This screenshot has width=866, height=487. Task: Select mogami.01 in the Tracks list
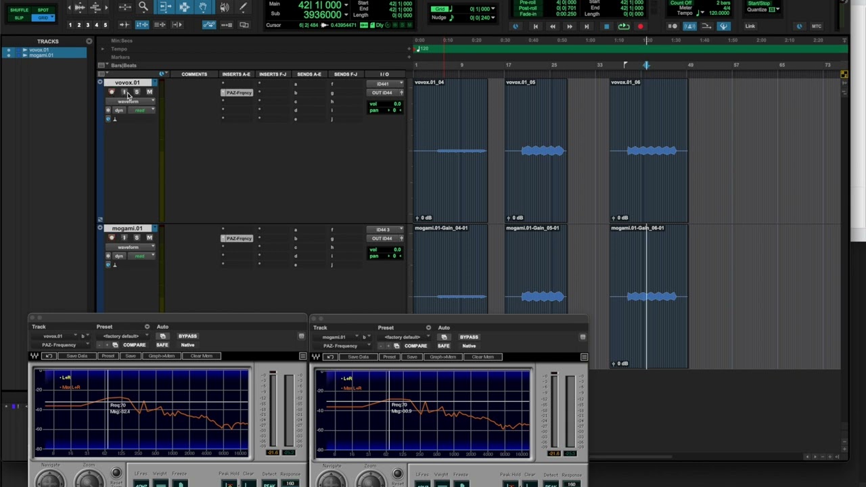tap(41, 55)
